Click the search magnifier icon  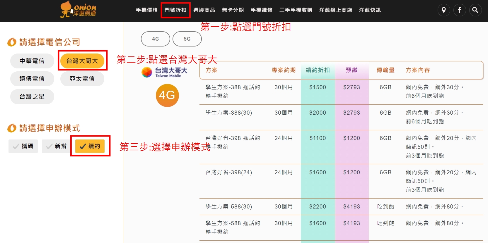pos(475,10)
